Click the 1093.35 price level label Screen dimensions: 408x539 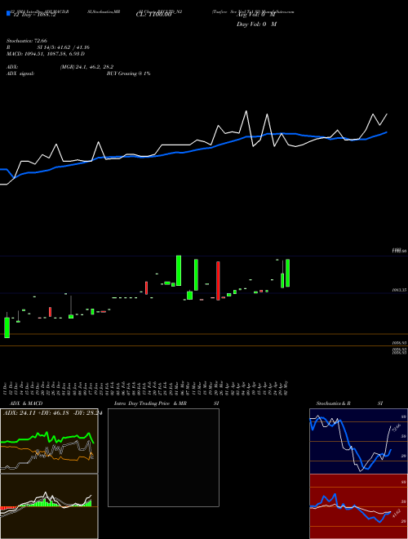pyautogui.click(x=399, y=291)
